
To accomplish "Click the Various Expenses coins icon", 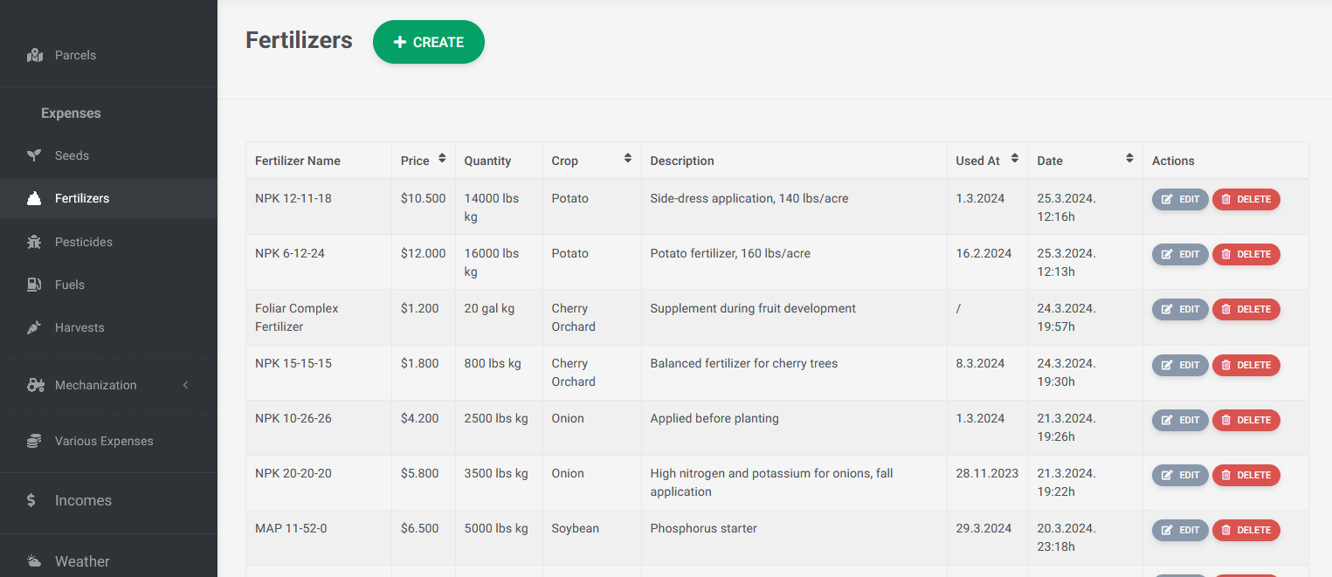I will [x=34, y=441].
